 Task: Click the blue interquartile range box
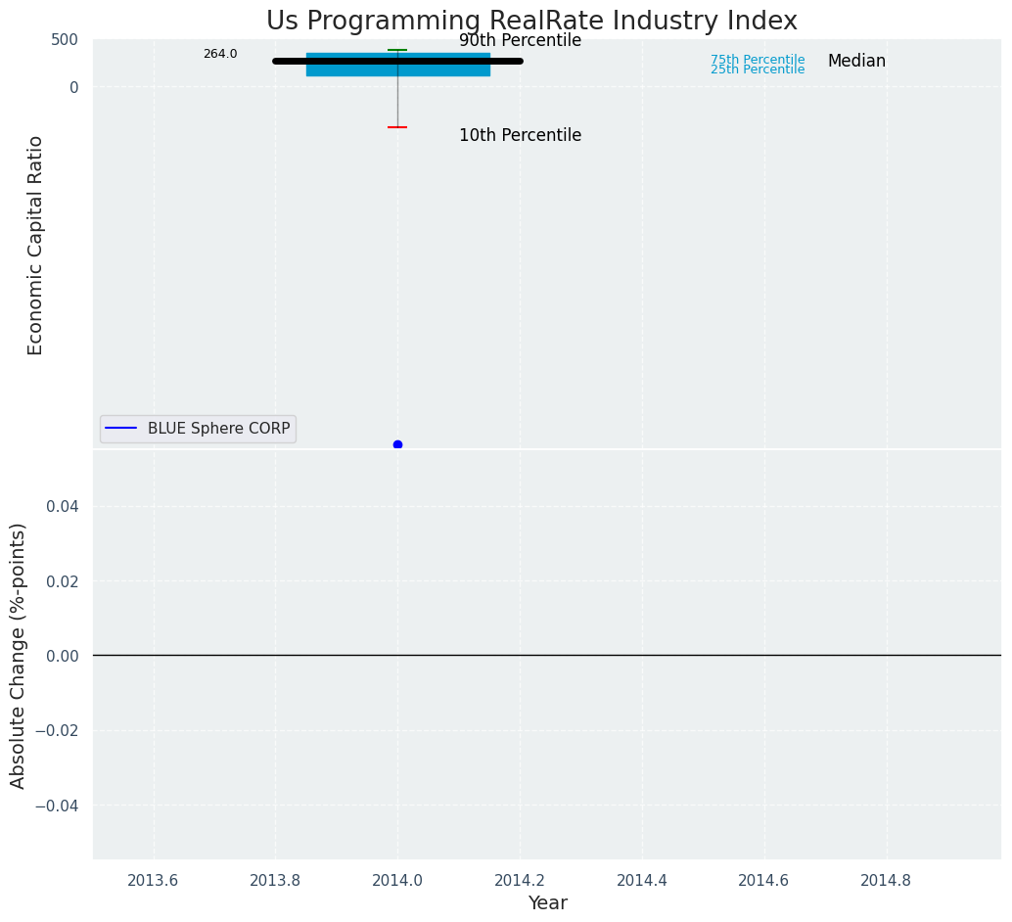pyautogui.click(x=450, y=69)
